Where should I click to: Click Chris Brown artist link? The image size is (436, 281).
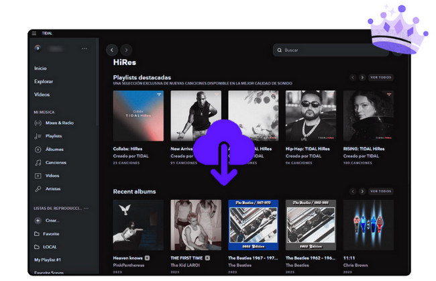point(356,265)
